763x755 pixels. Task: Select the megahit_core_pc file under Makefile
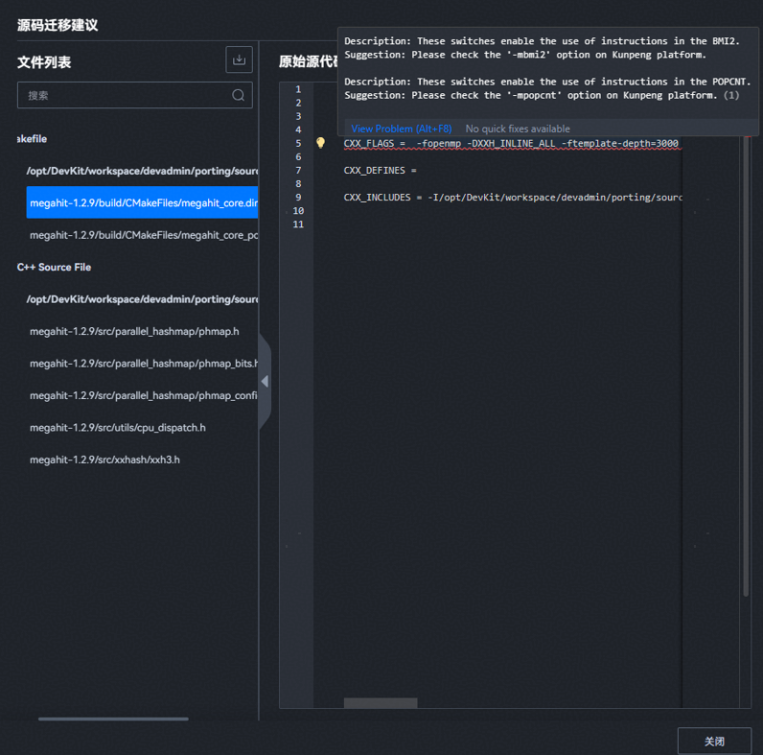pyautogui.click(x=143, y=235)
